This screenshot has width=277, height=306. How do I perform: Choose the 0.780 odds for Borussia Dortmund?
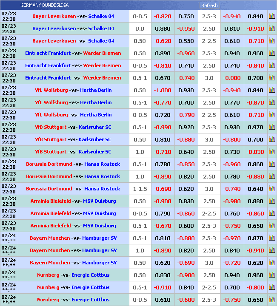point(163,164)
